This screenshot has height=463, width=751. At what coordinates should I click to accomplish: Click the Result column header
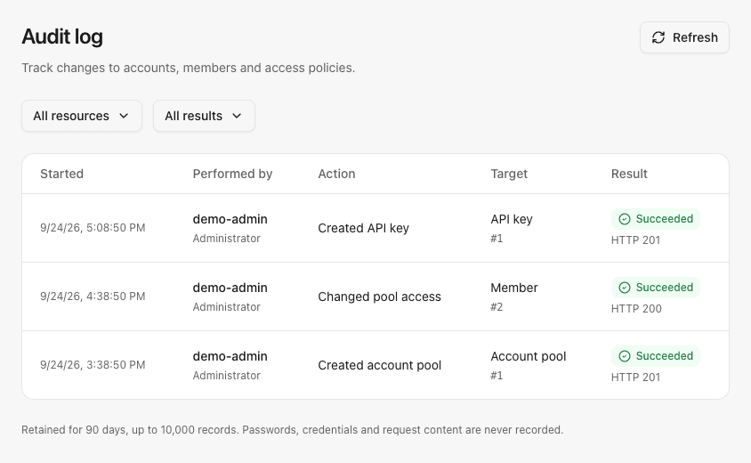[x=629, y=174]
